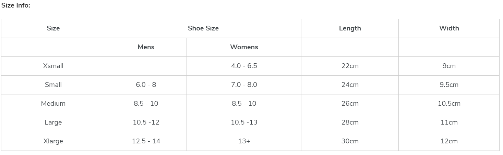
Task: Select the mens "6.0 - 8" cell
Action: 146,85
